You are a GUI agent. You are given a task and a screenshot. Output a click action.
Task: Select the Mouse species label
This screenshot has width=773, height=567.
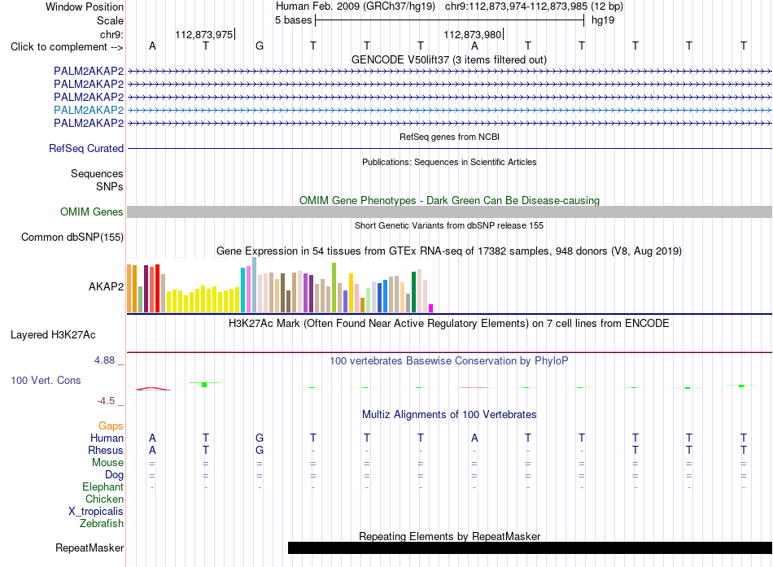click(x=107, y=463)
